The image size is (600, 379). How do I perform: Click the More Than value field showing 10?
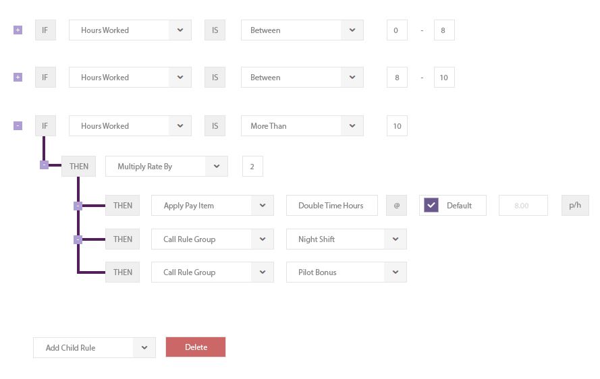click(x=397, y=126)
